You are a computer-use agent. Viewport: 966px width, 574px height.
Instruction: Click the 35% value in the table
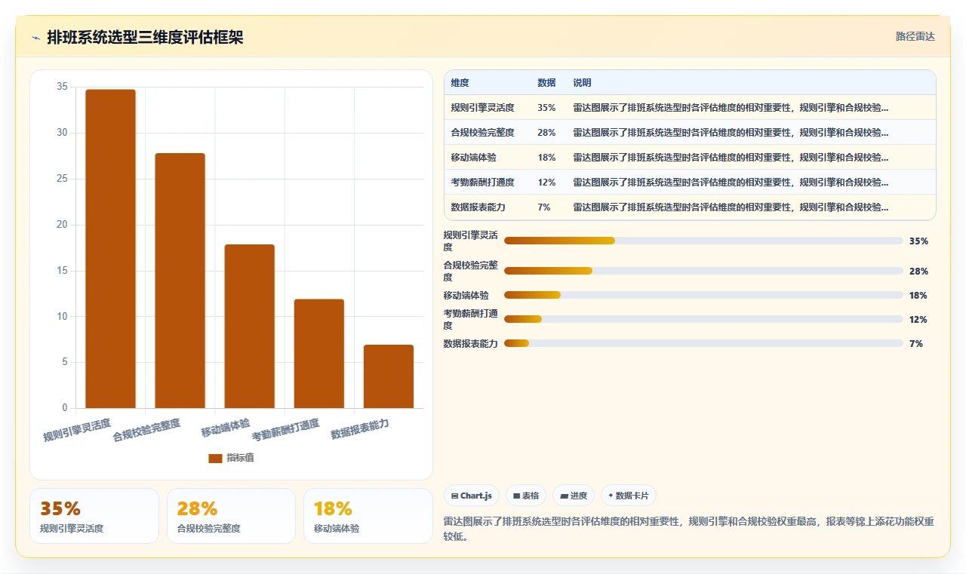(546, 107)
